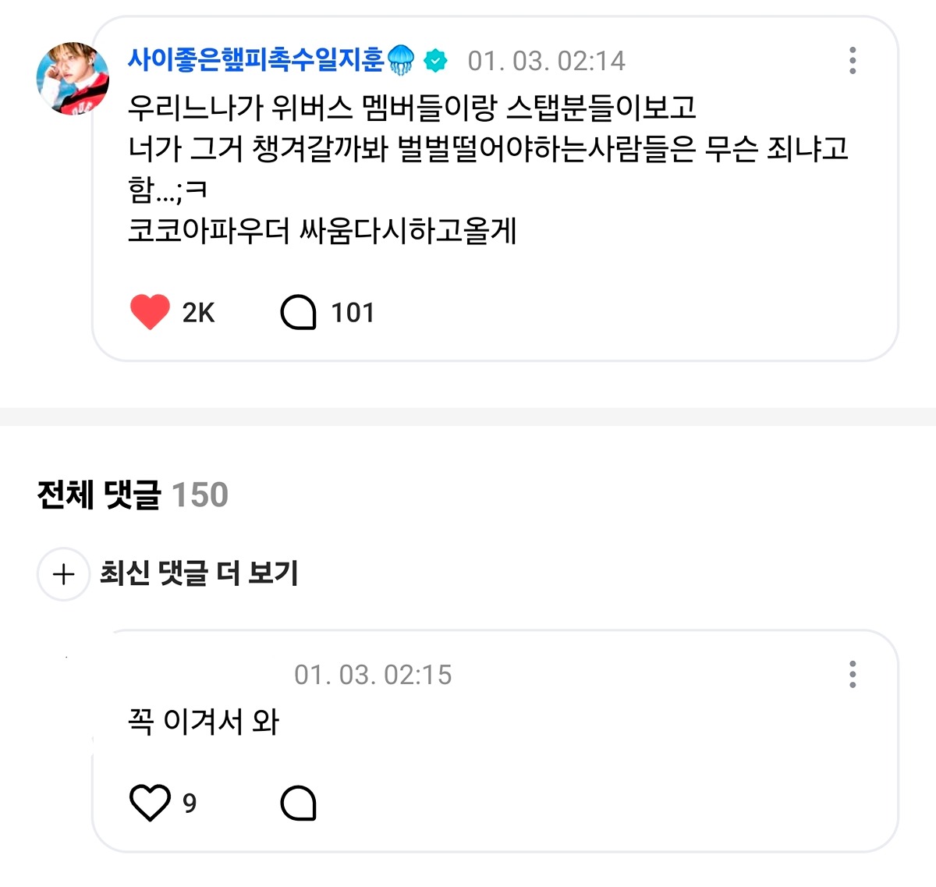Select the comment timestamp 01. 03. 02:15
The height and width of the screenshot is (887, 936).
[373, 675]
